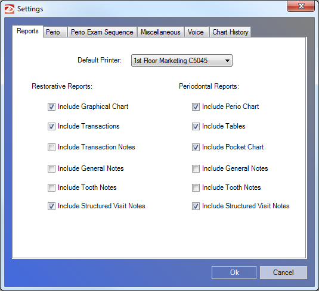Image resolution: width=319 pixels, height=291 pixels.
Task: Disable Include Pocket Chart
Action: [x=196, y=147]
